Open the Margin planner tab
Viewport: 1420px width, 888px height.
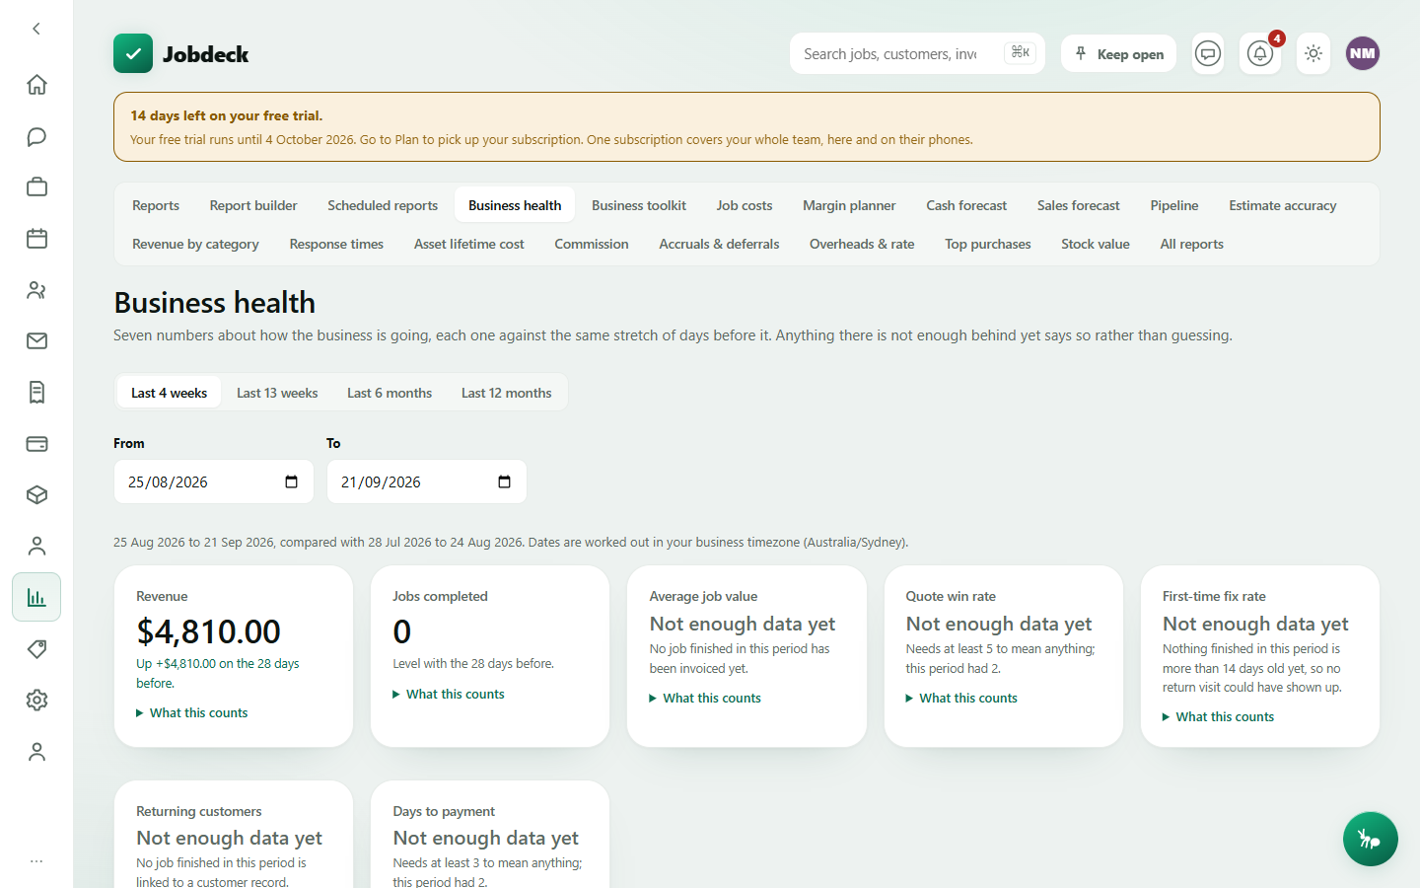(849, 205)
